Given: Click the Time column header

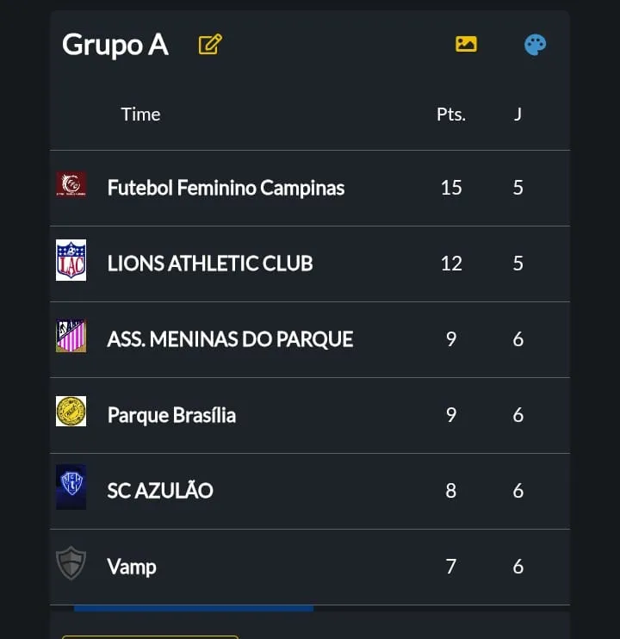Looking at the screenshot, I should (140, 115).
